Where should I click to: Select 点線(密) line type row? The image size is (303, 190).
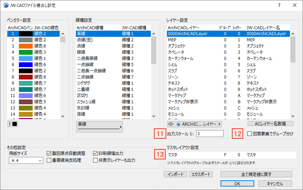(x=113, y=40)
